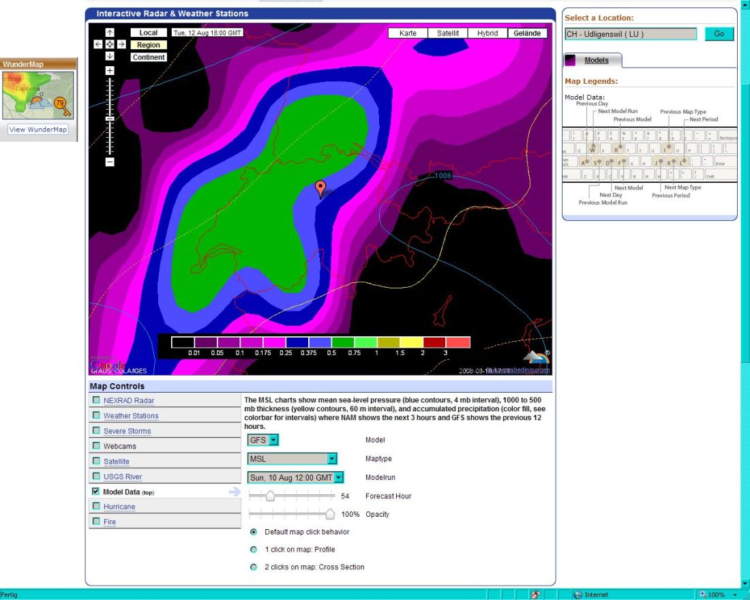Click the Forecast Hour slider handle
This screenshot has width=750, height=600.
270,496
